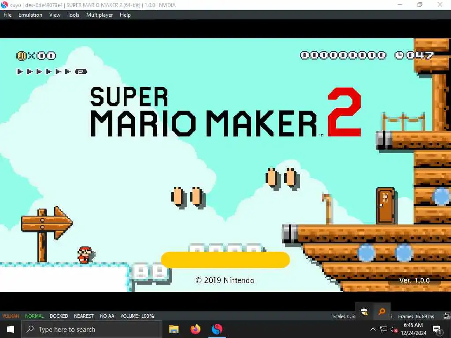The width and height of the screenshot is (451, 338).
Task: Switch the NEAREST filter setting
Action: (x=84, y=316)
